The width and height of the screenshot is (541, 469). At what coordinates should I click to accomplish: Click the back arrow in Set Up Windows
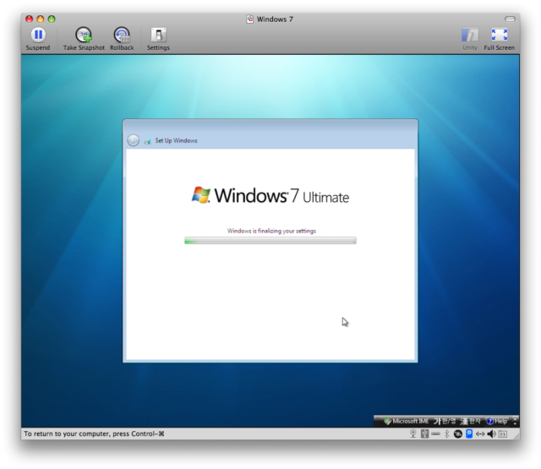pyautogui.click(x=134, y=140)
